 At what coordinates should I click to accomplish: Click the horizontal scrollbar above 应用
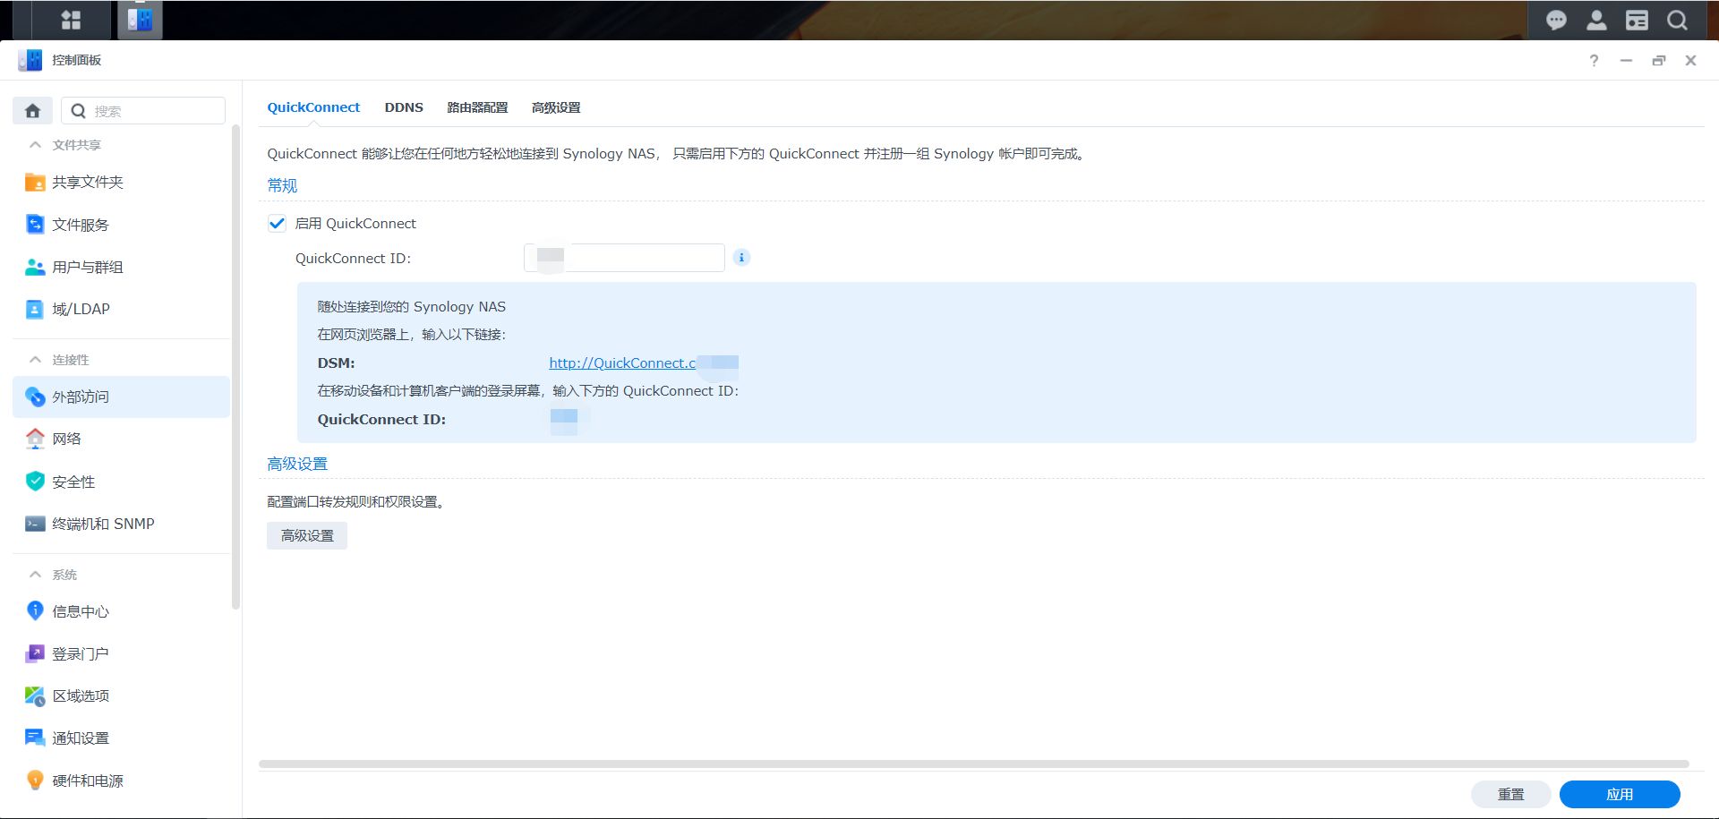coord(973,764)
